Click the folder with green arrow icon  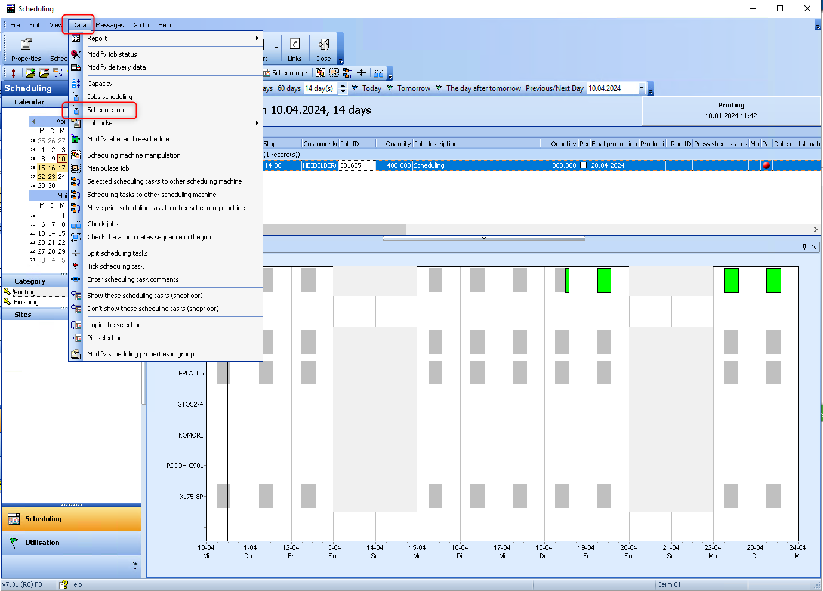(30, 73)
